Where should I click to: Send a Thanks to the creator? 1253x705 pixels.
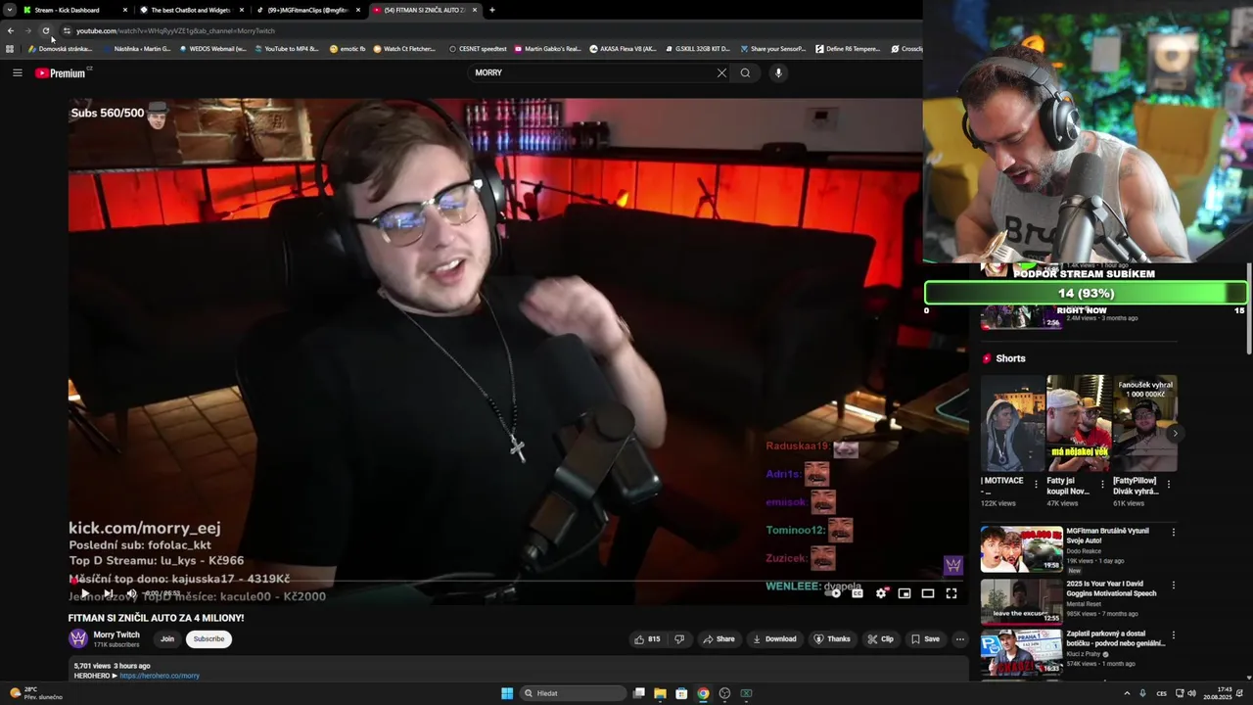[832, 639]
